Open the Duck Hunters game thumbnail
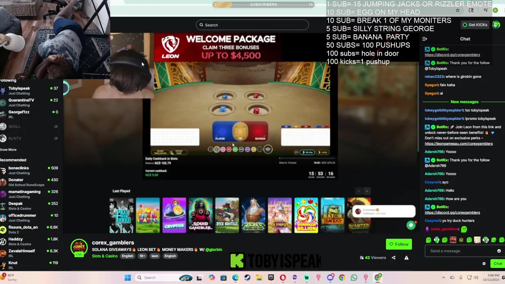Image resolution: width=505 pixels, height=284 pixels. pos(227,215)
